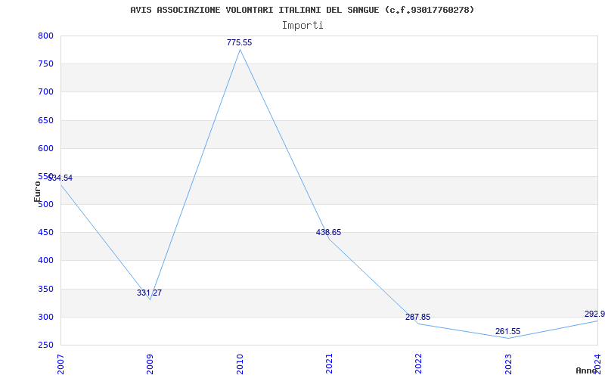Click the Importi subtitle

[x=302, y=26]
